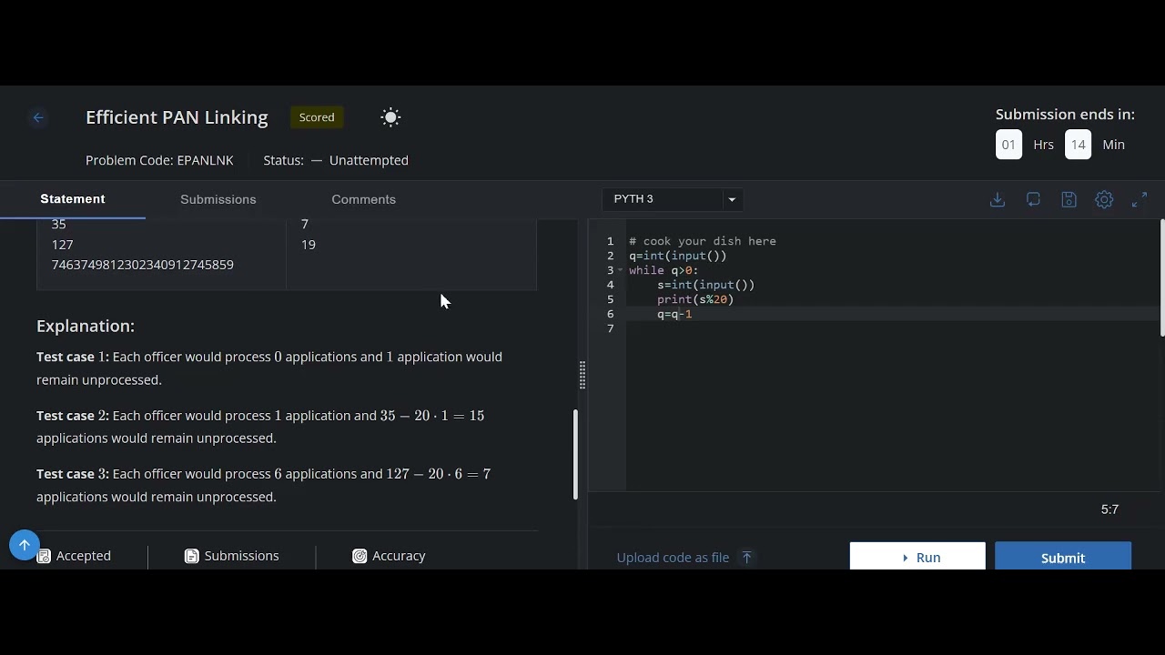1165x655 pixels.
Task: Click the 'Problem Code: EPANLNK' text
Action: pos(159,160)
